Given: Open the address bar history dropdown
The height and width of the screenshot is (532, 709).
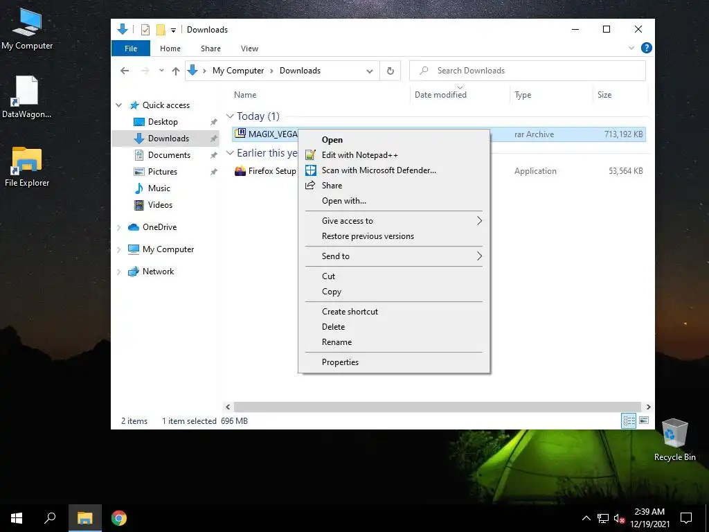Looking at the screenshot, I should [x=370, y=71].
